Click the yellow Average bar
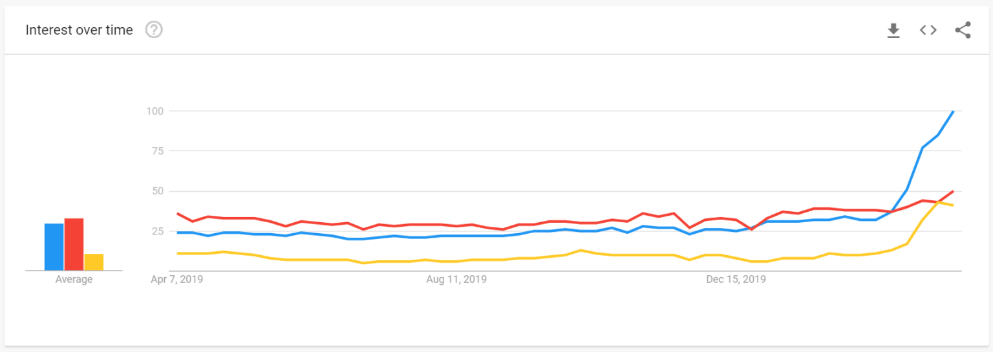The height and width of the screenshot is (352, 993). (94, 262)
